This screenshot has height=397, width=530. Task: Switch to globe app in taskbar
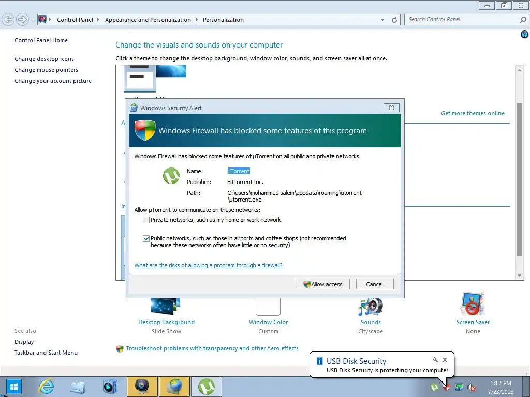click(x=174, y=387)
